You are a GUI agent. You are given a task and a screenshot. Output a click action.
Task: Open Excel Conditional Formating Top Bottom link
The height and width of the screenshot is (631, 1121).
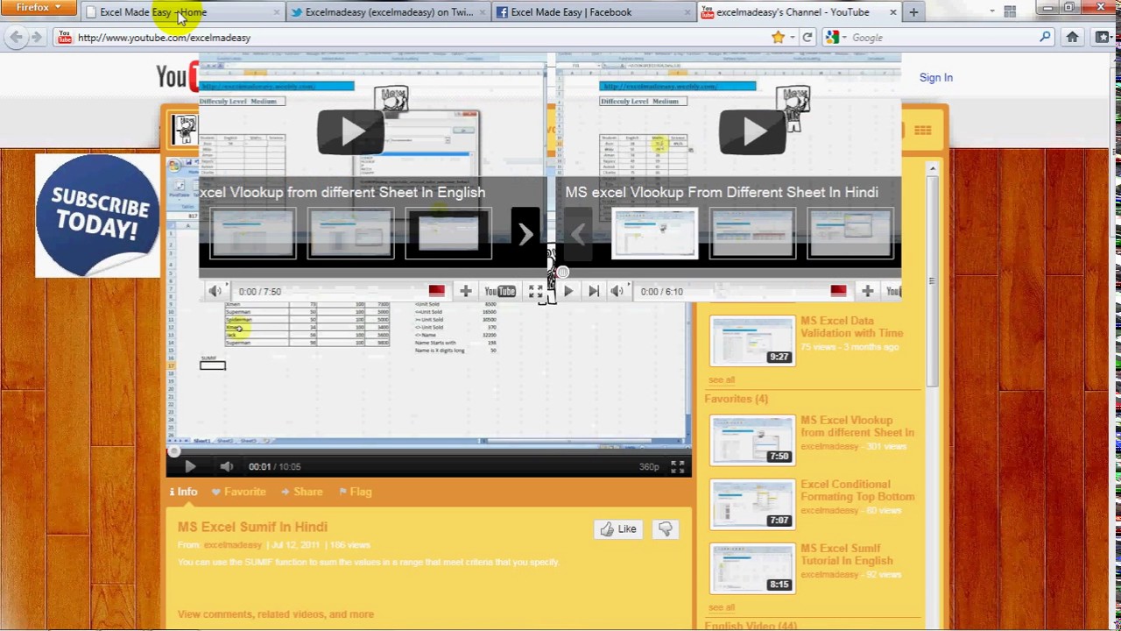click(x=857, y=491)
